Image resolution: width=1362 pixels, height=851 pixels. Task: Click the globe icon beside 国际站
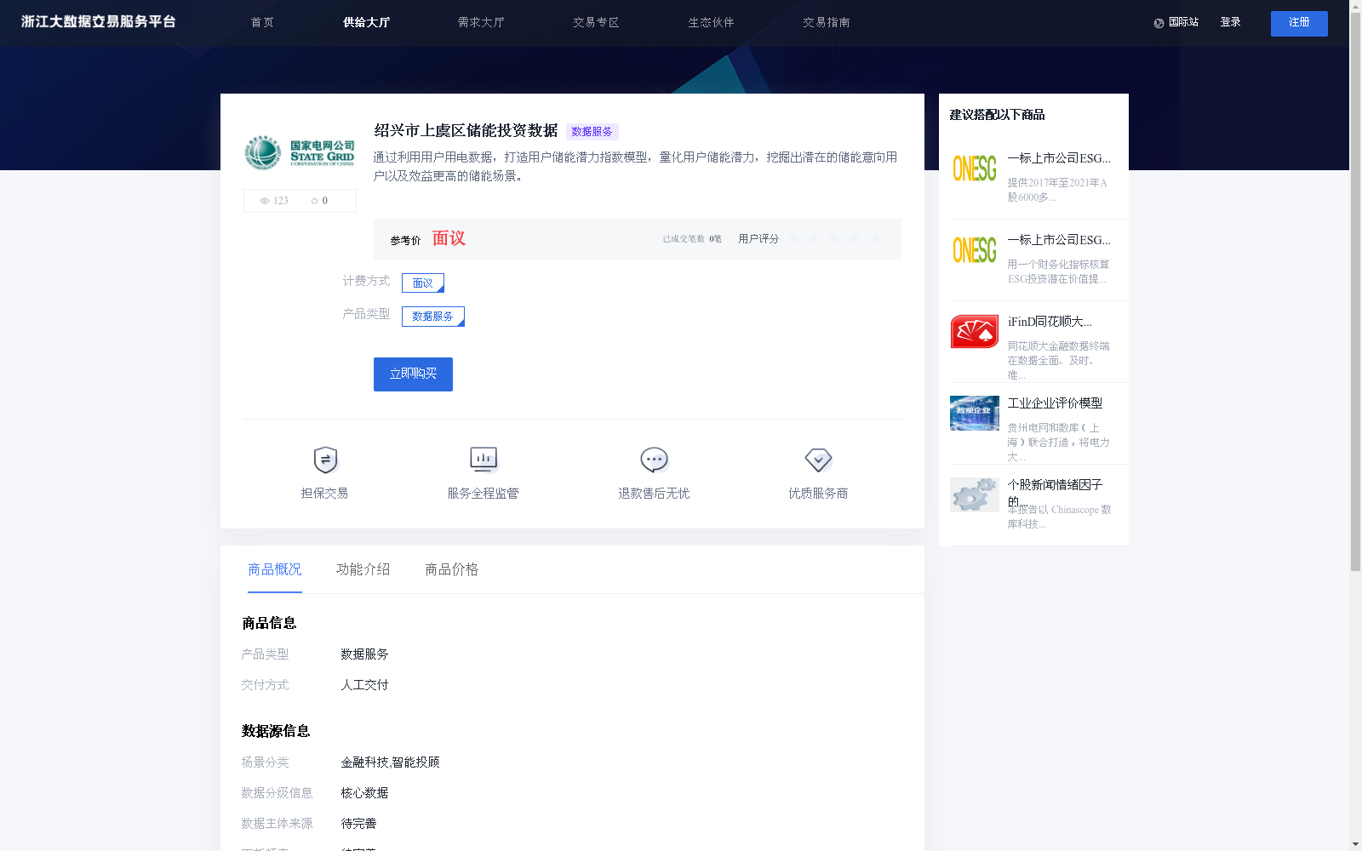point(1159,23)
